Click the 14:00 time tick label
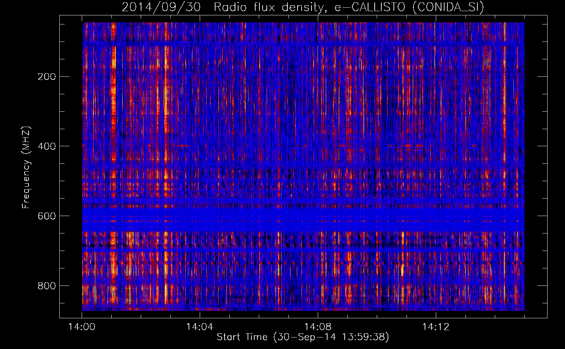The width and height of the screenshot is (565, 349). tap(82, 327)
